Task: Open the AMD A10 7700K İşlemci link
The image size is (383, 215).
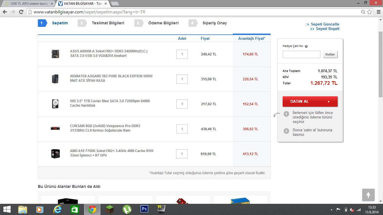Action: (112, 153)
